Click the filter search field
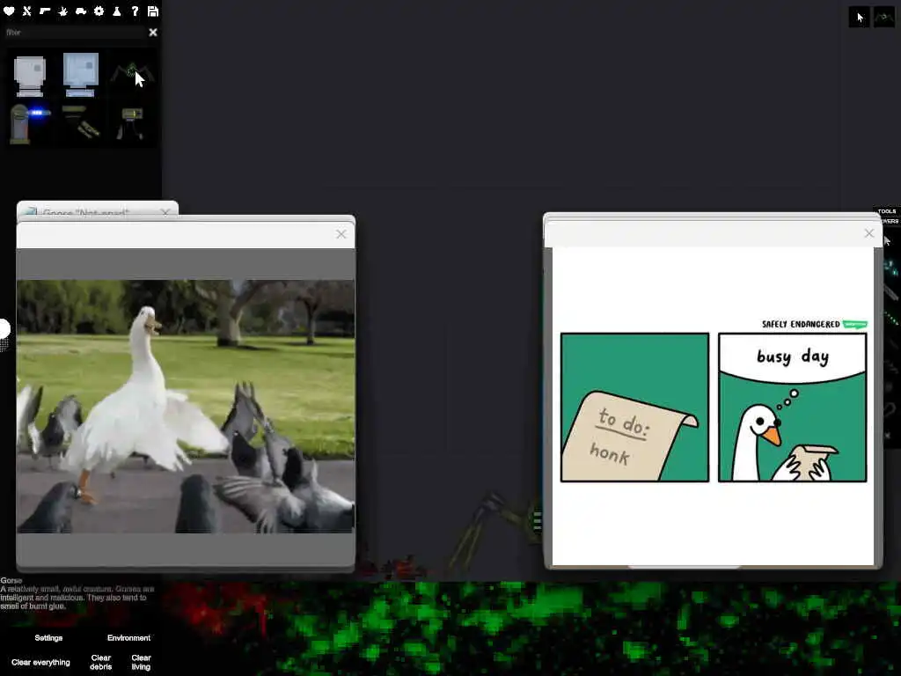 (75, 33)
